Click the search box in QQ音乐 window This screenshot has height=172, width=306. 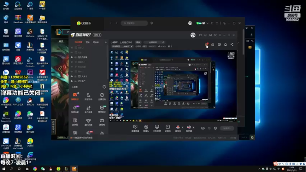tap(134, 23)
